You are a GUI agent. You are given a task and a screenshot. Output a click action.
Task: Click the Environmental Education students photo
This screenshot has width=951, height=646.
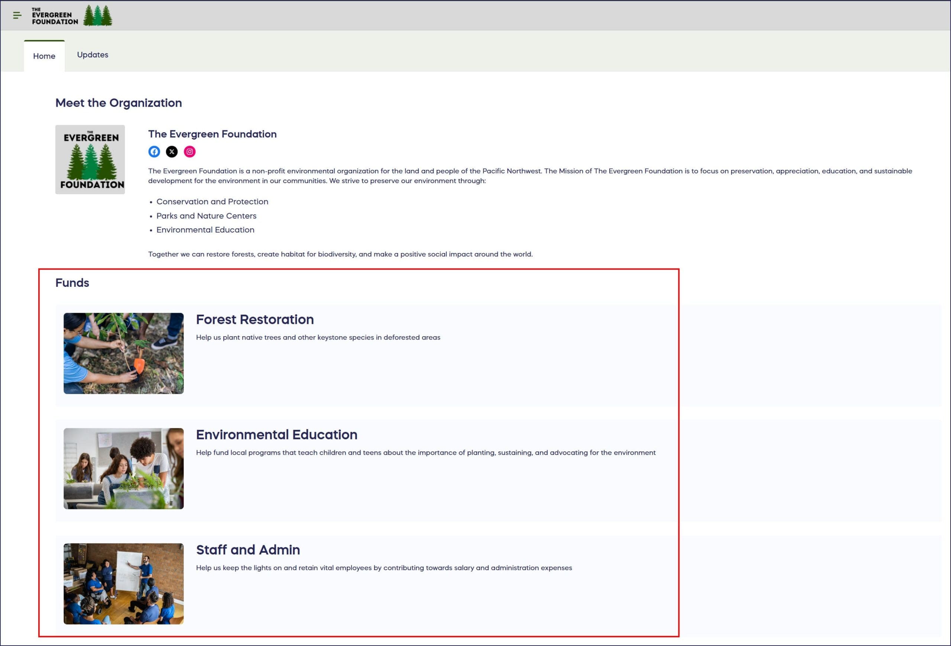[x=124, y=468]
